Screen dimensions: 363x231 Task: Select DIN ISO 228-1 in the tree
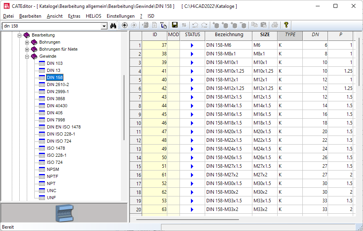coord(61,134)
